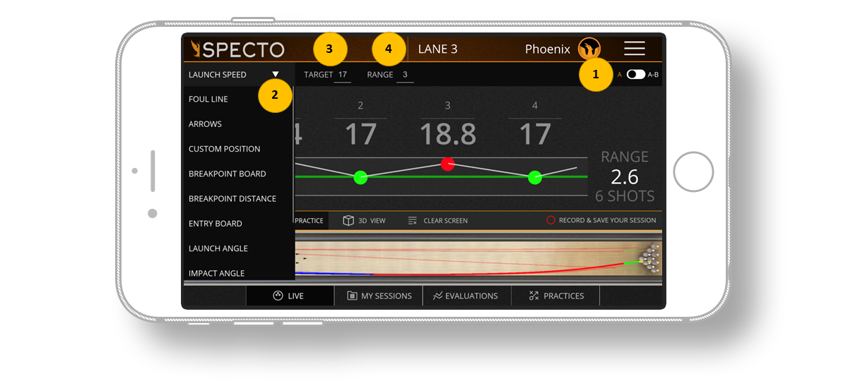Click the red record circle icon
Image resolution: width=848 pixels, height=381 pixels.
tap(550, 220)
